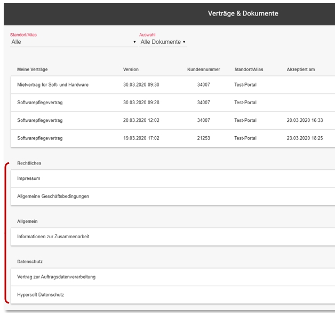Click Test-Portal in the Mietvertrag row

point(245,85)
